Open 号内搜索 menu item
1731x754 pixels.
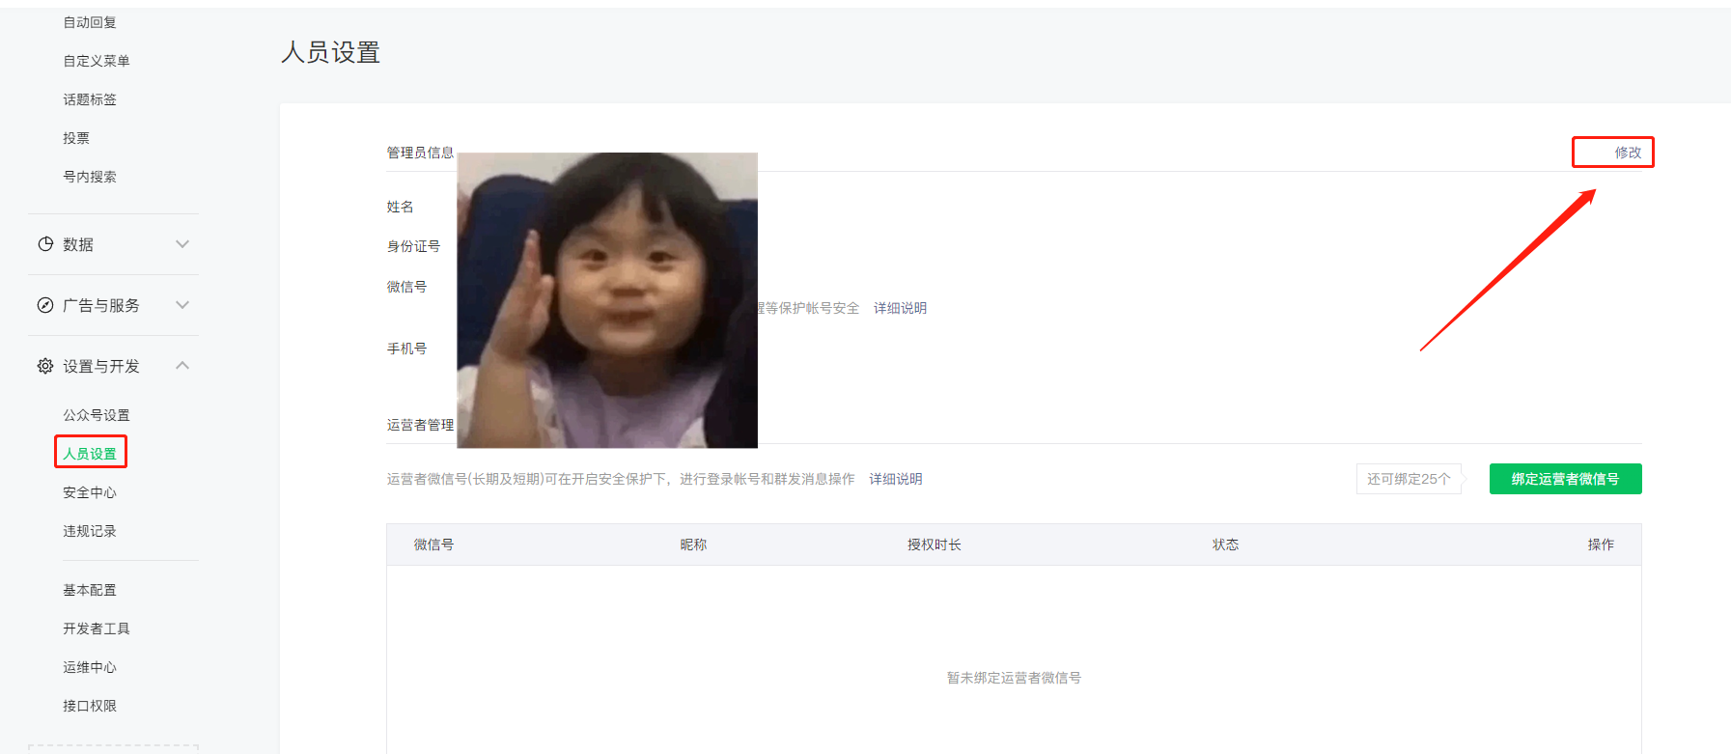coord(90,177)
